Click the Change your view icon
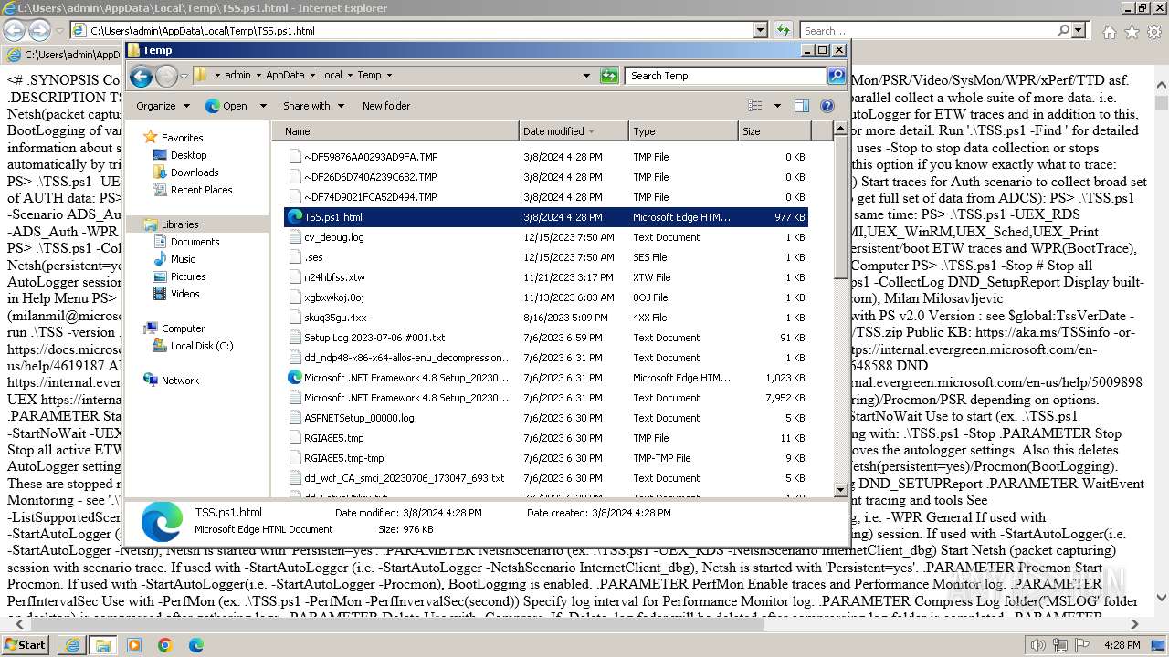This screenshot has width=1169, height=657. point(755,106)
